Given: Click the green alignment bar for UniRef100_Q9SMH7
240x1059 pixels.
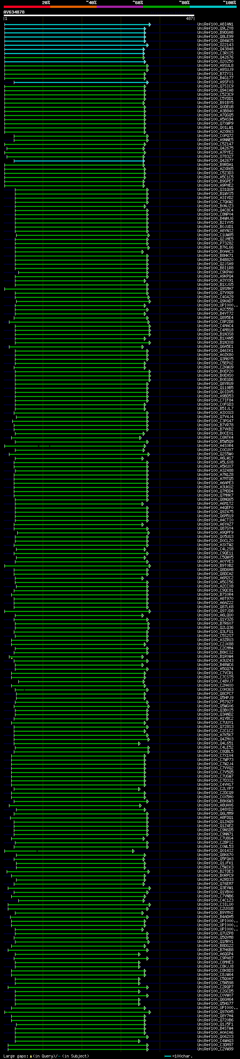Looking at the screenshot, I should click(76, 289).
